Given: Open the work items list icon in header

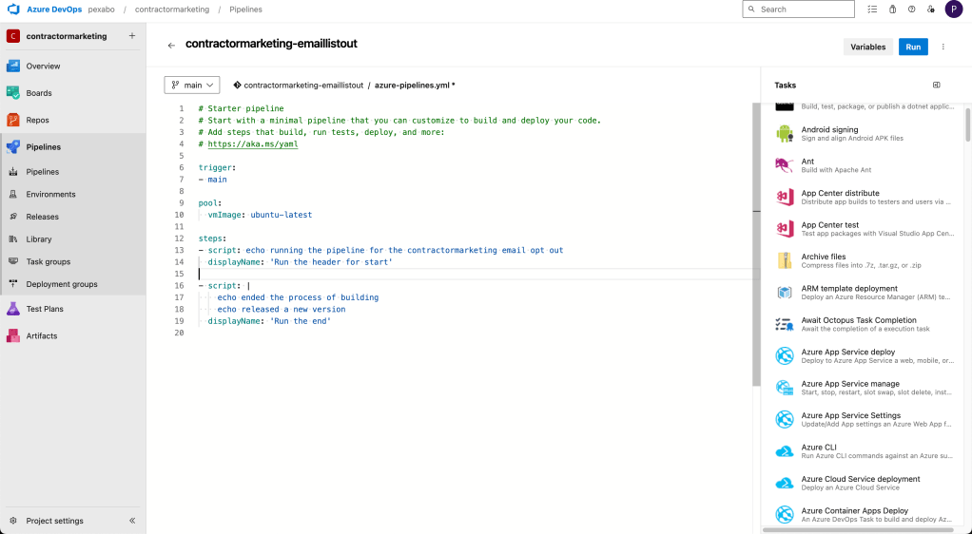Looking at the screenshot, I should click(872, 10).
